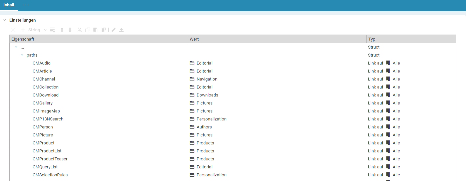Screen dimensions: 466x181
Task: Collapse the paths struct node
Action: tap(22, 55)
